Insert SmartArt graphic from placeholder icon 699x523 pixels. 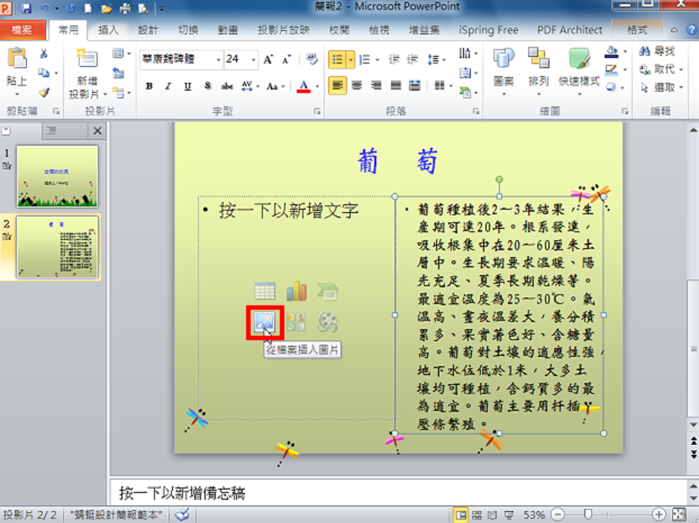click(327, 291)
